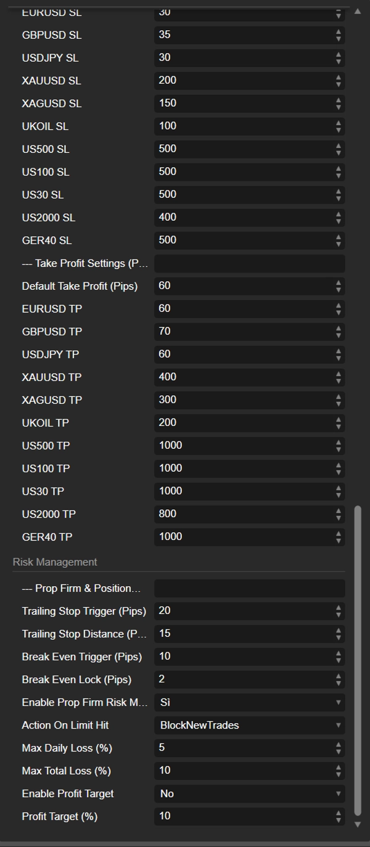This screenshot has height=847, width=370.
Task: Decrease the Profit Target percentage
Action: tap(339, 819)
